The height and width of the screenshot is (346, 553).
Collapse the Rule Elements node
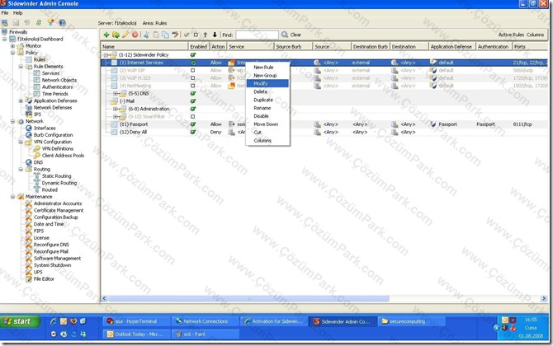21,67
